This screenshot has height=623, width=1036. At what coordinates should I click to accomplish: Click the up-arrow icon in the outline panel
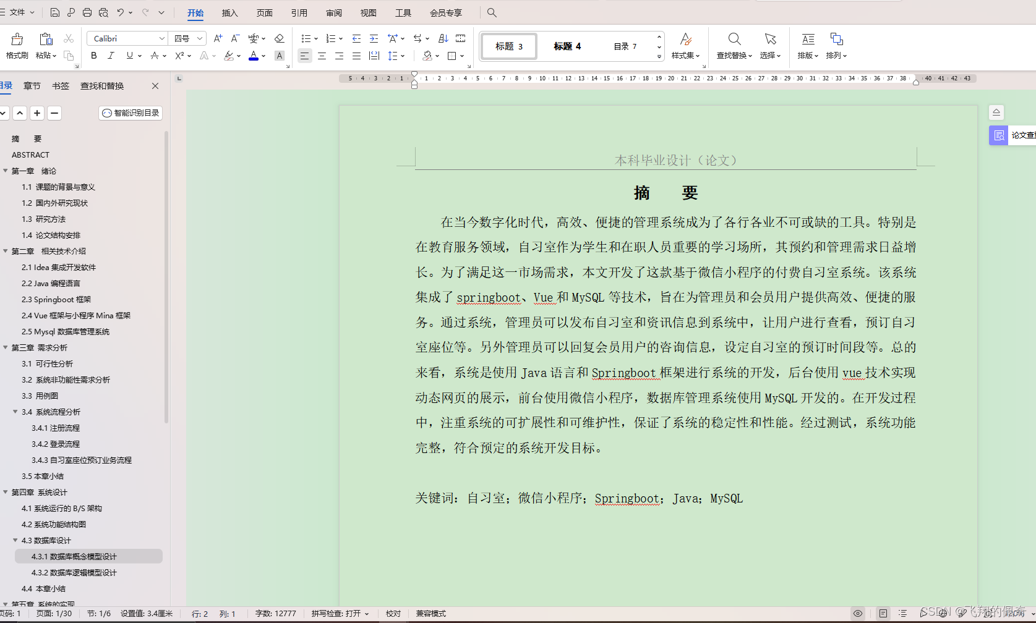pyautogui.click(x=20, y=113)
